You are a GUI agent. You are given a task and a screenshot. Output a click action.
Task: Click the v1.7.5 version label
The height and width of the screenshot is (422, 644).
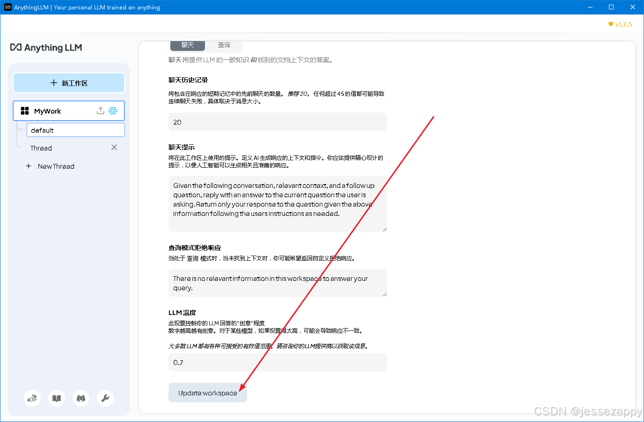click(623, 24)
